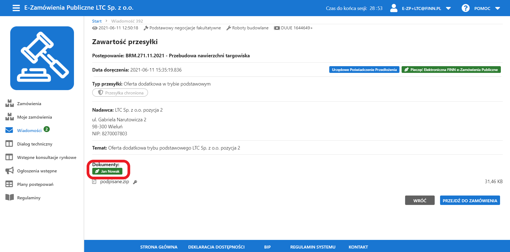Click the E-Zamówienia Publiczne LTC title
The width and height of the screenshot is (510, 252).
[x=79, y=8]
